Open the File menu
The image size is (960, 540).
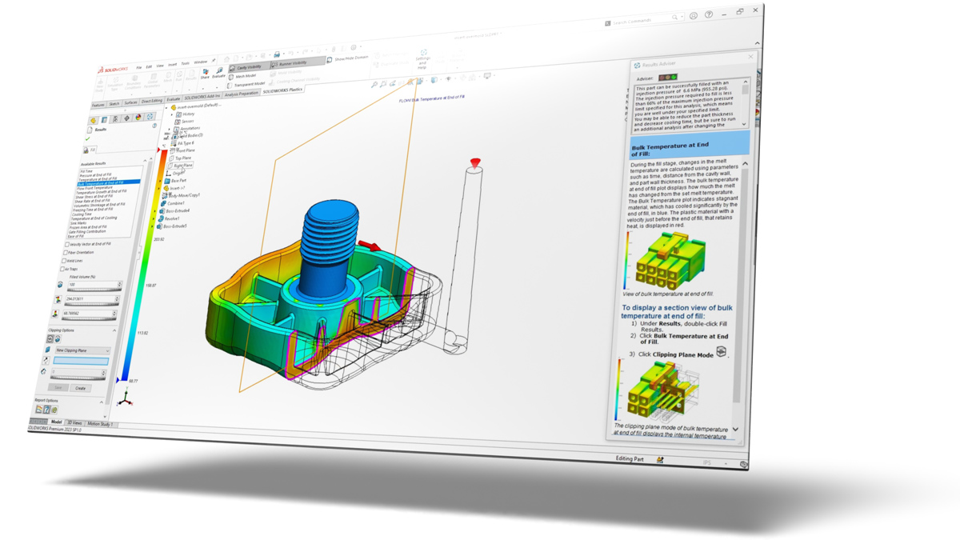[139, 68]
